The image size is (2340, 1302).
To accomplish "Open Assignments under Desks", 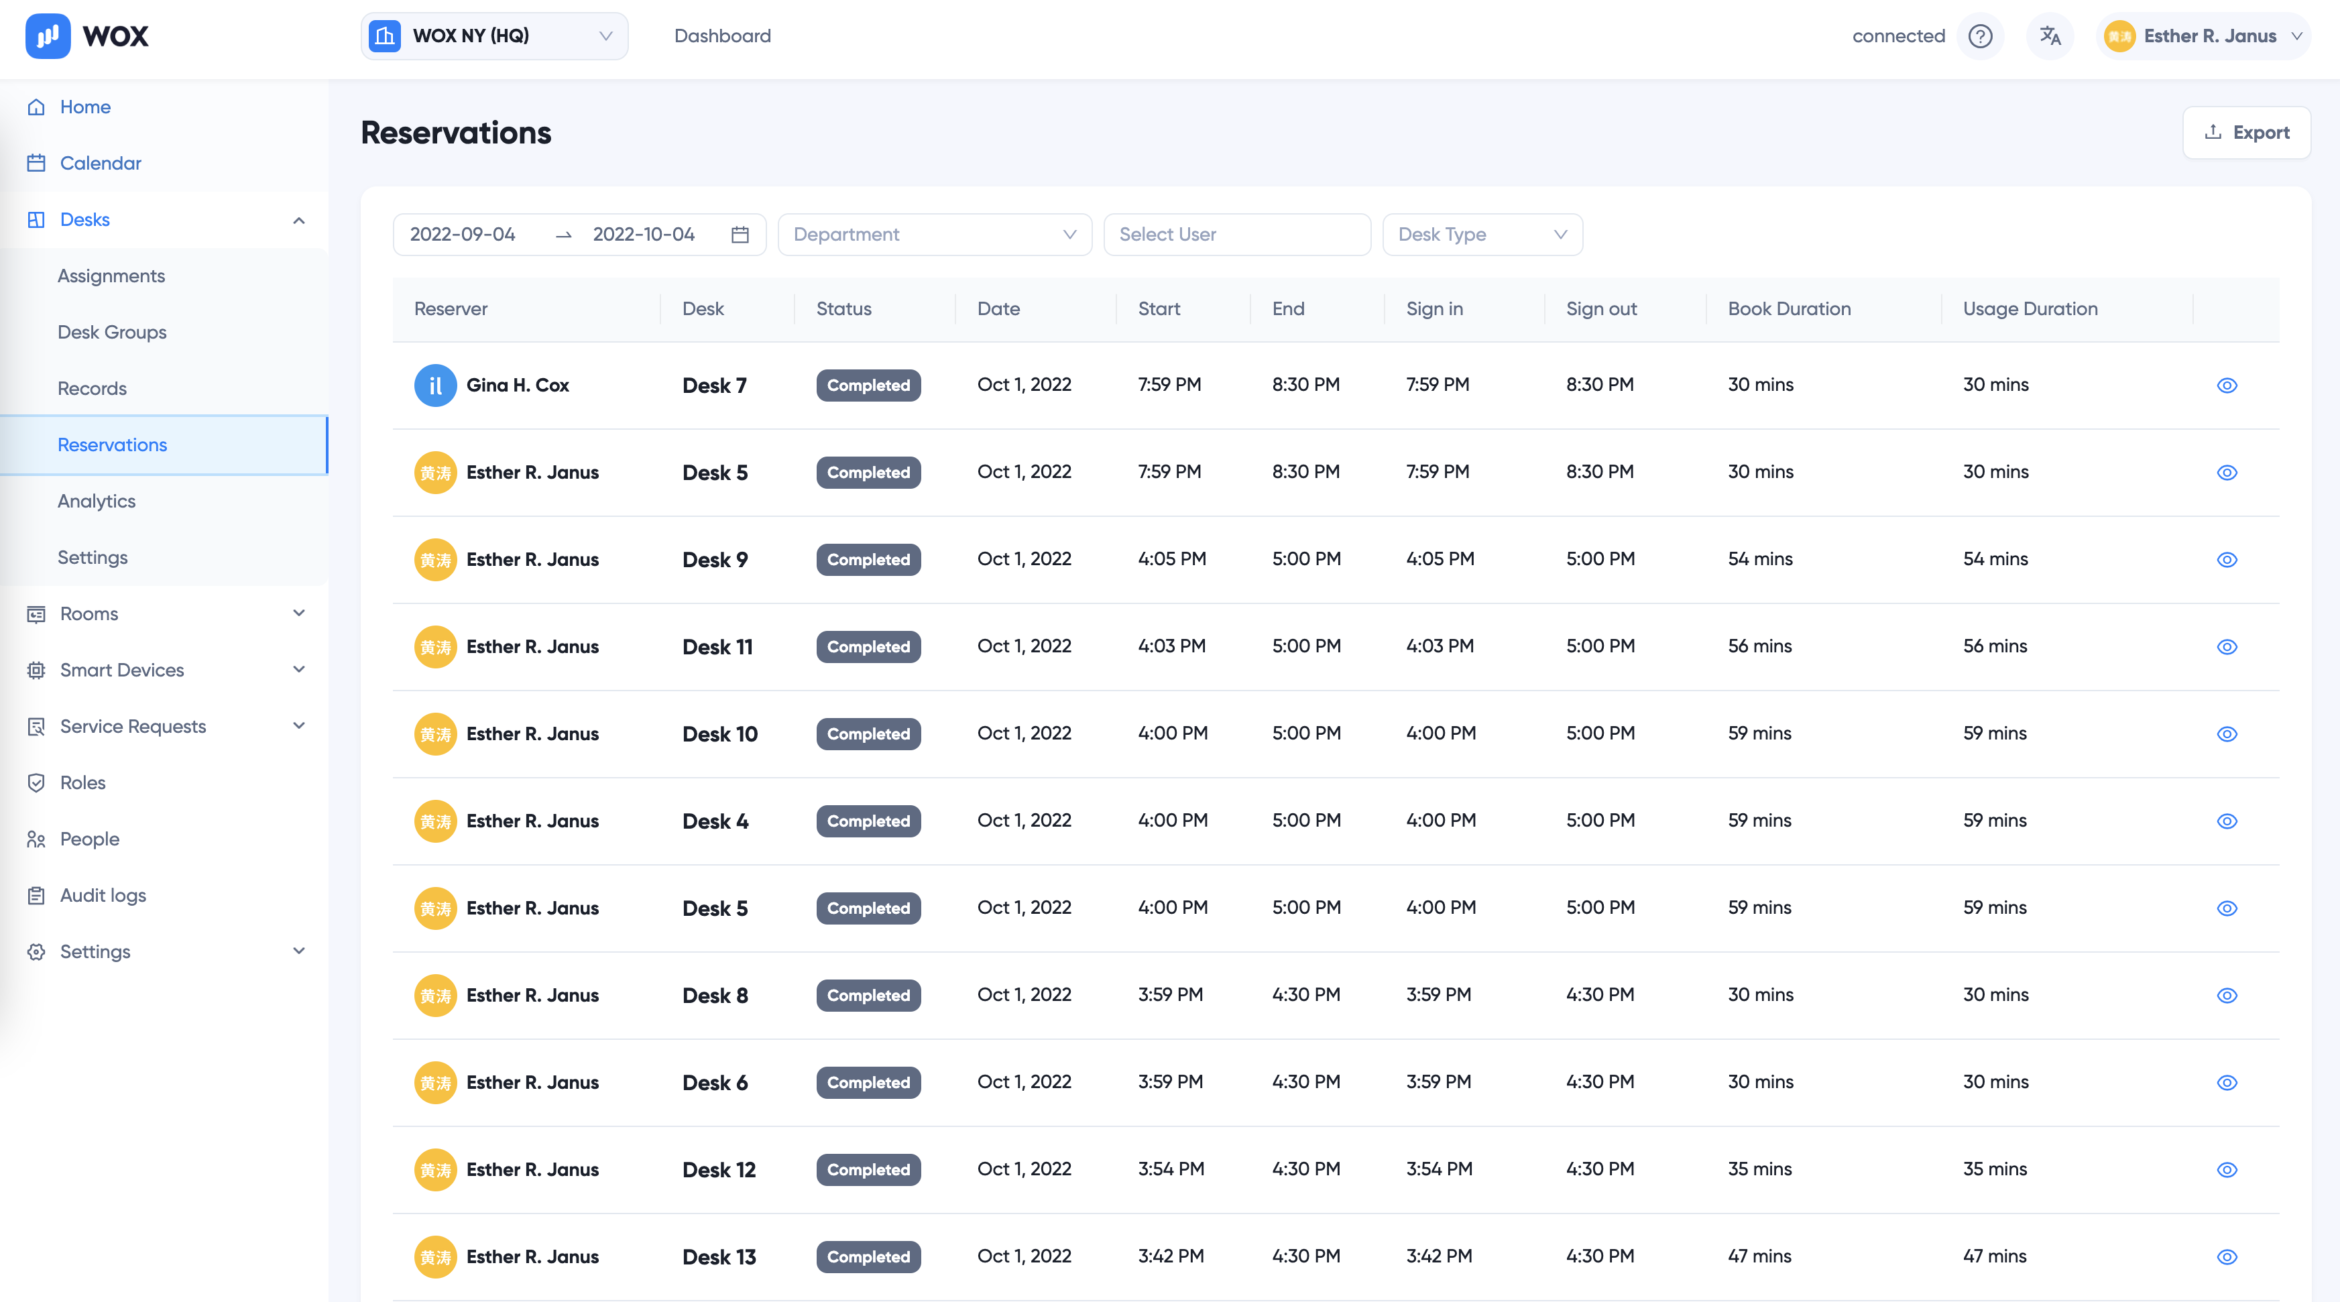I will click(111, 276).
